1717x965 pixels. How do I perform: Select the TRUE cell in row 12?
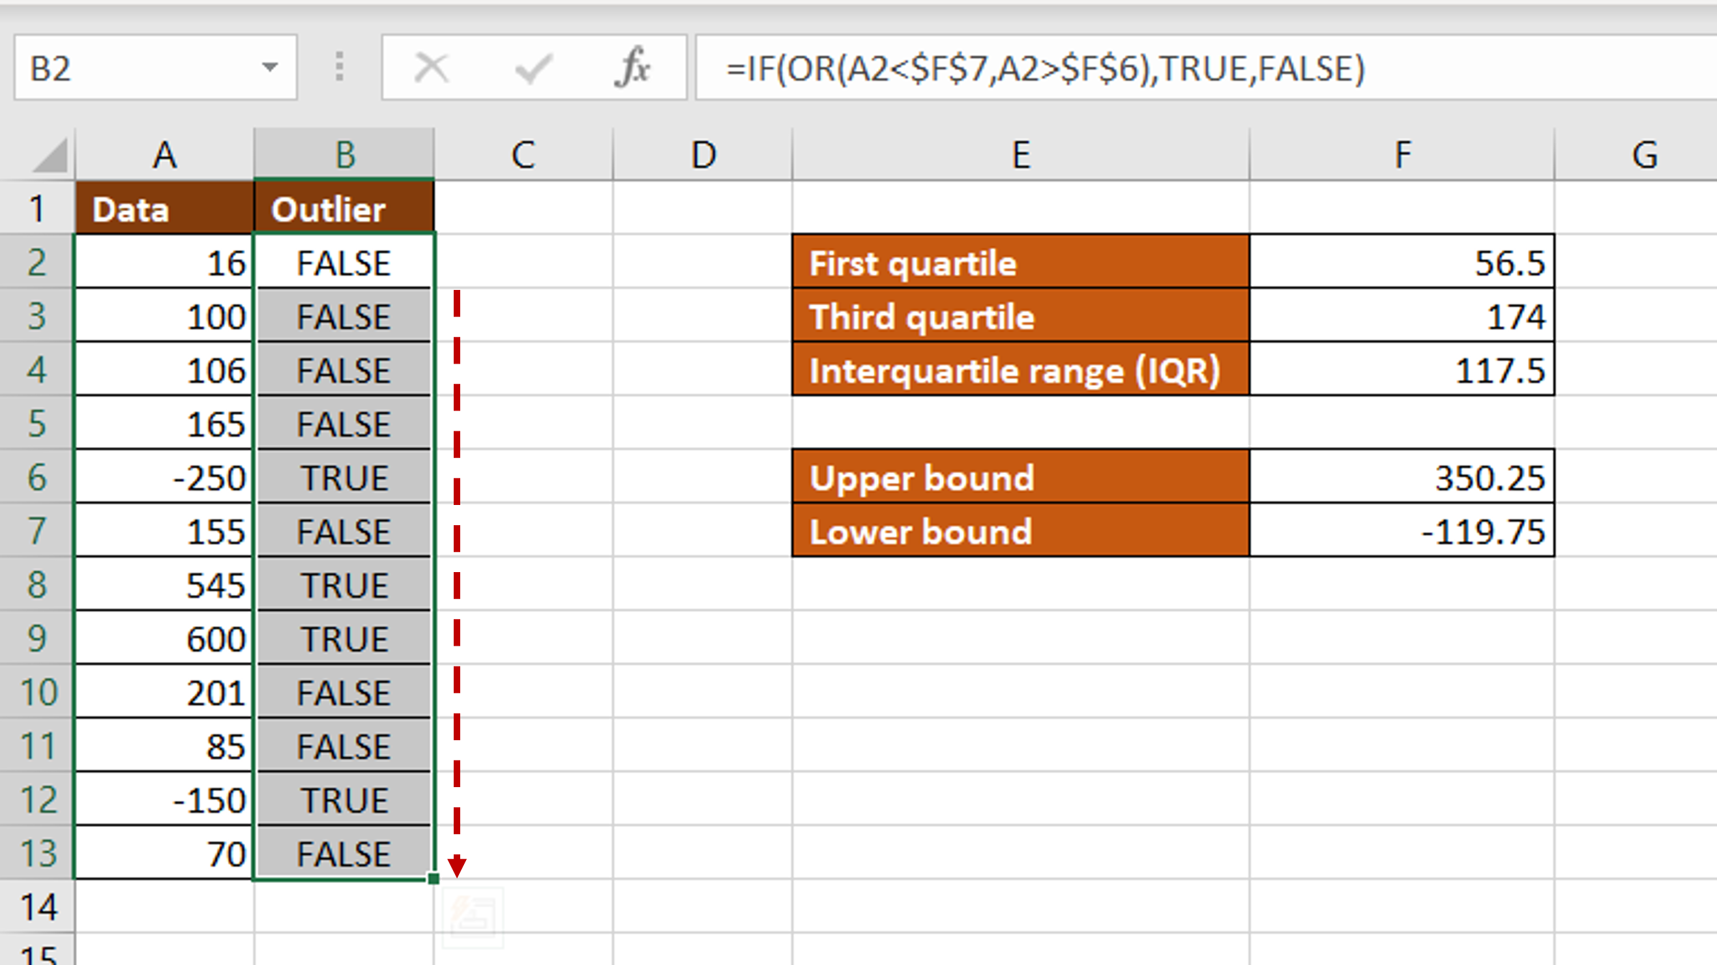[344, 799]
